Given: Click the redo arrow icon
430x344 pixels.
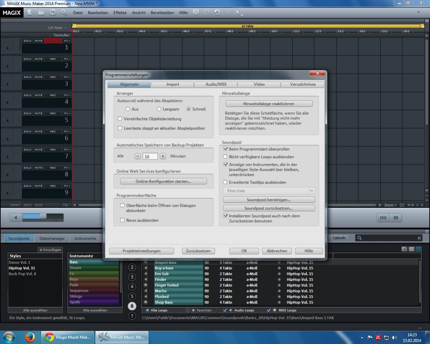Looking at the screenshot, I should (207, 12).
